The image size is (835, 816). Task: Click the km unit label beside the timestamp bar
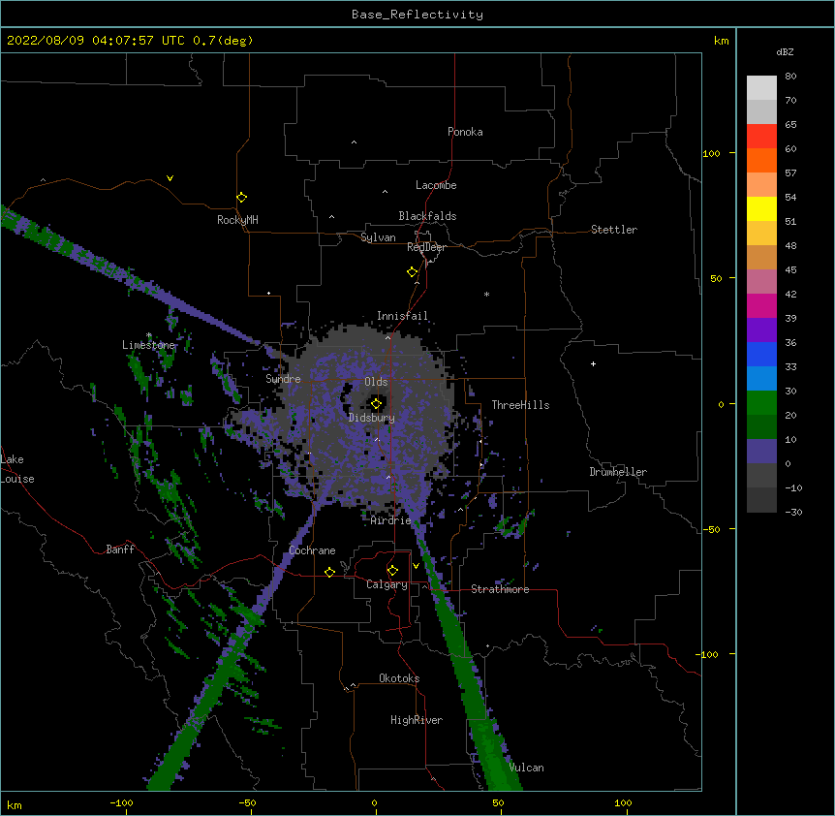(x=721, y=41)
